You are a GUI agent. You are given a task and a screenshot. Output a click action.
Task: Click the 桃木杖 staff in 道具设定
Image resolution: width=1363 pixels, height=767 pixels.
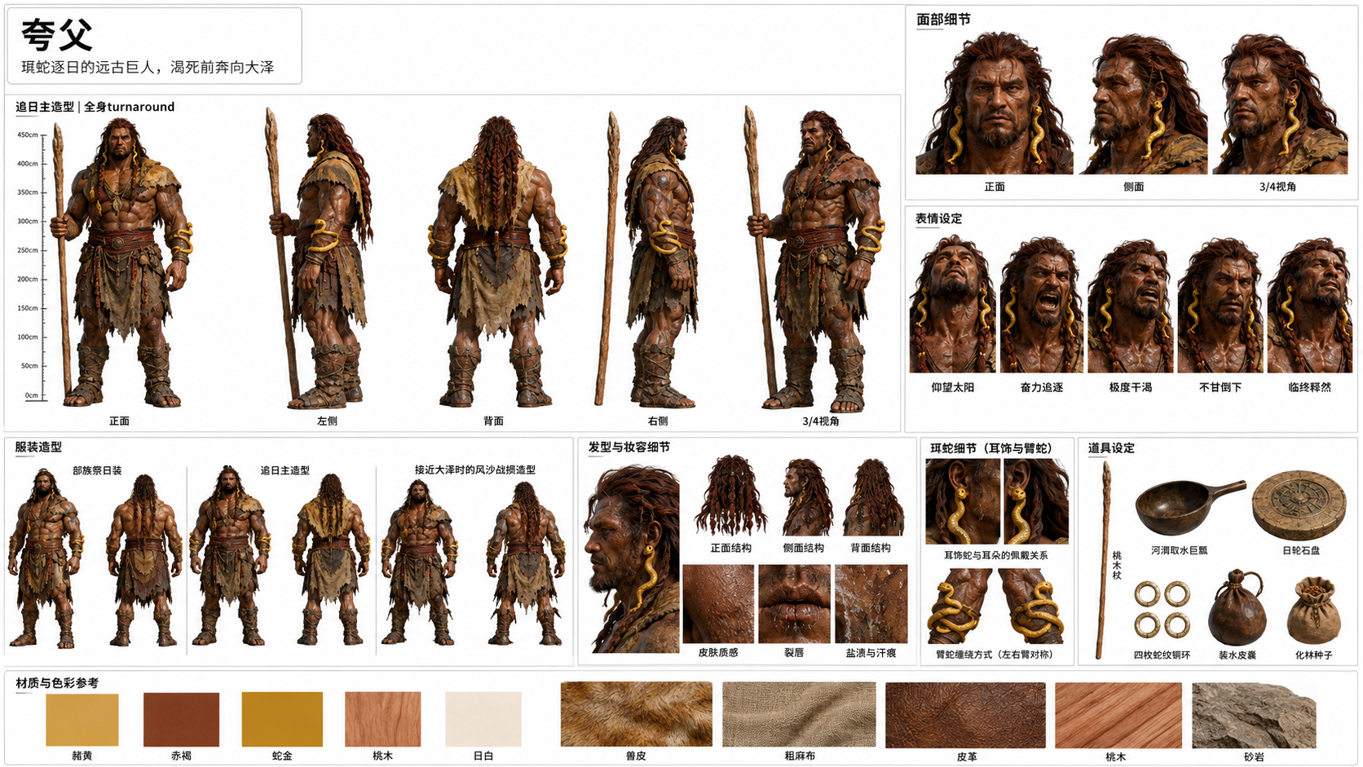[1103, 559]
